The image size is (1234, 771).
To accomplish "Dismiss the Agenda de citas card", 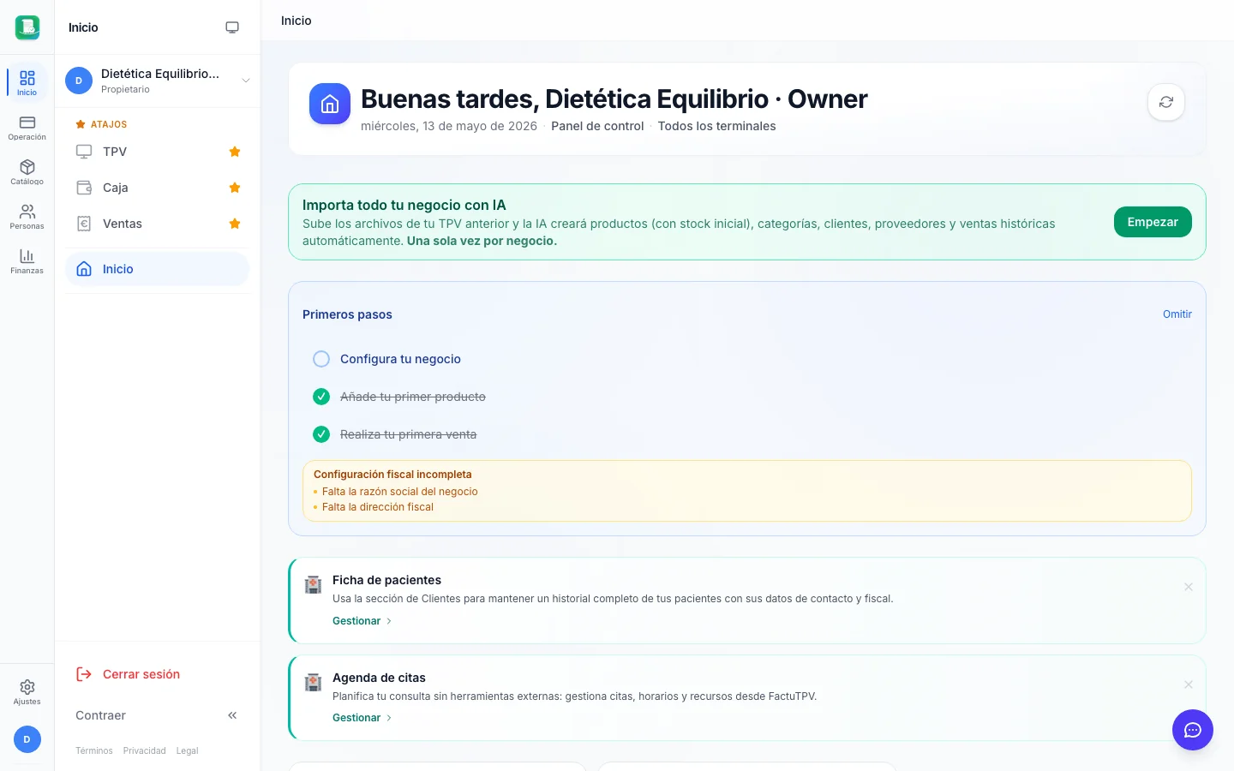I will pos(1189,684).
